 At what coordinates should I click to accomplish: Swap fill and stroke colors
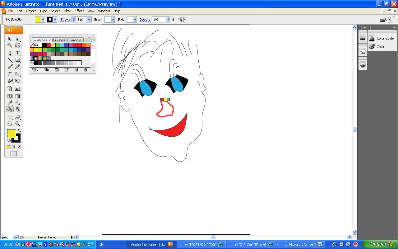tap(19, 130)
